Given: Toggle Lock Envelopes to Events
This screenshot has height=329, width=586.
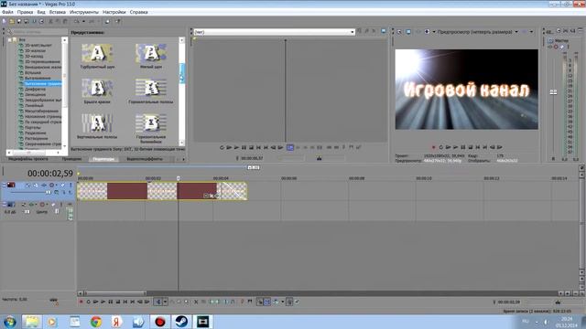Looking at the screenshot, I should click(289, 302).
